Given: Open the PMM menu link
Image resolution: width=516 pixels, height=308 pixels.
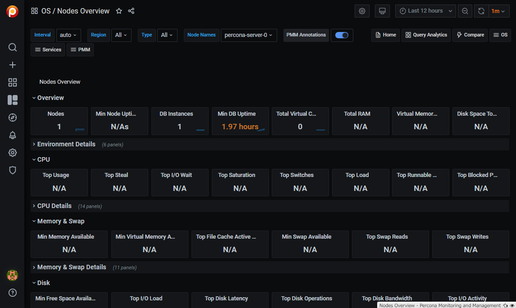Looking at the screenshot, I should point(80,50).
